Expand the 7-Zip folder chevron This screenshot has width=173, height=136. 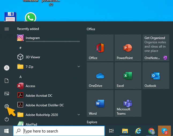coord(79,67)
